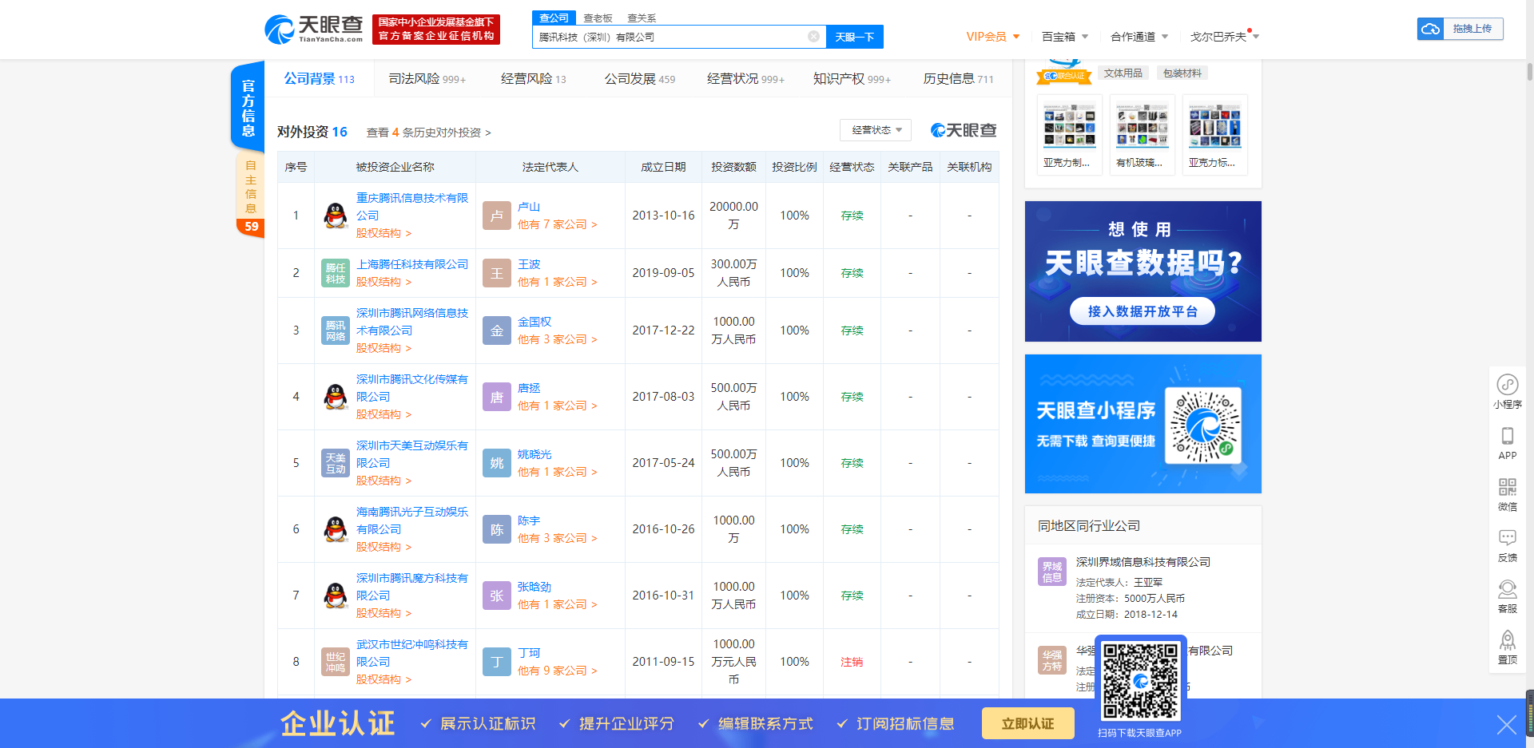Open 卢山's 他有 7 家公司 link
Screen dimensions: 1534x748
[558, 224]
